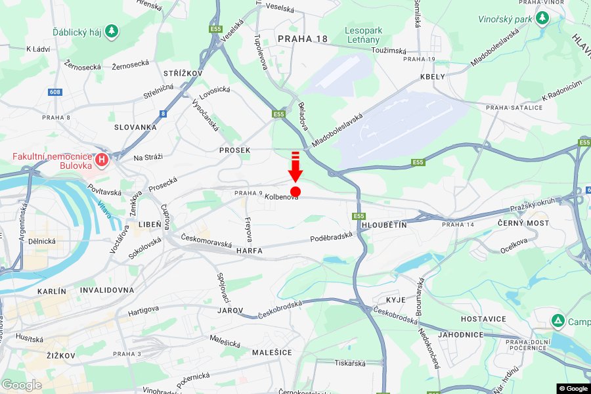Viewport: 591px width, 394px height.
Task: Click the ČERNÝ MOST district label
Action: (x=523, y=223)
